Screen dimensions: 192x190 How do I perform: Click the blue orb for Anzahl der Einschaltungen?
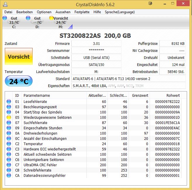tap(9, 138)
